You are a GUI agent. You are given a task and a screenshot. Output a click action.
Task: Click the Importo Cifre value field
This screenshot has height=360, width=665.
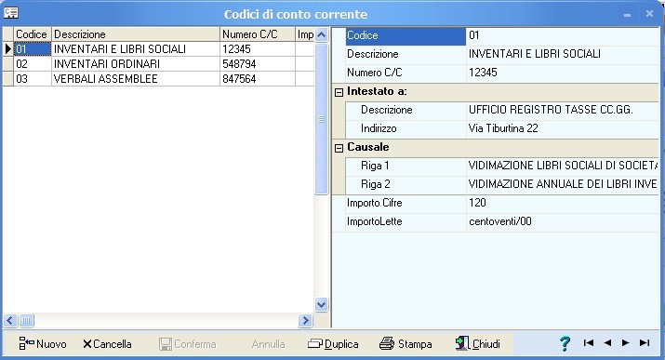coord(563,203)
